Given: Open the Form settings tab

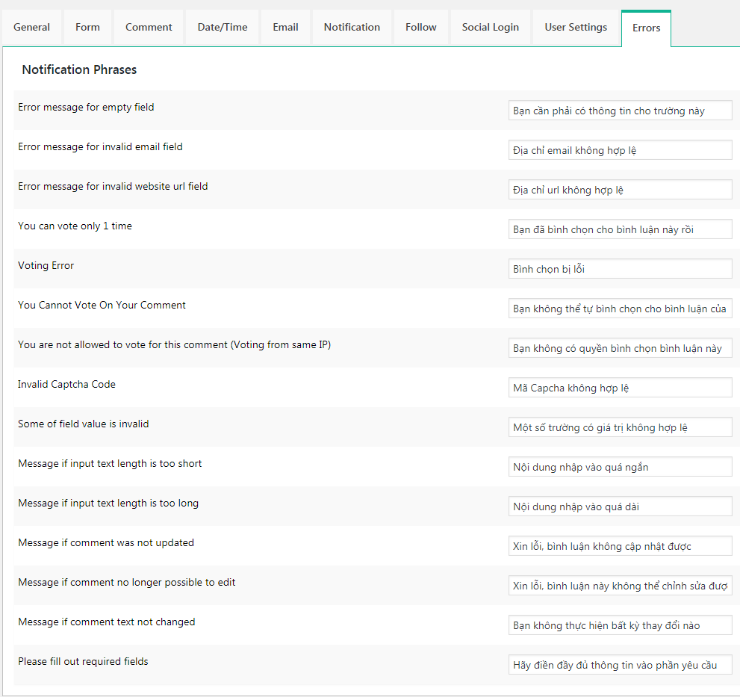Looking at the screenshot, I should (x=87, y=27).
